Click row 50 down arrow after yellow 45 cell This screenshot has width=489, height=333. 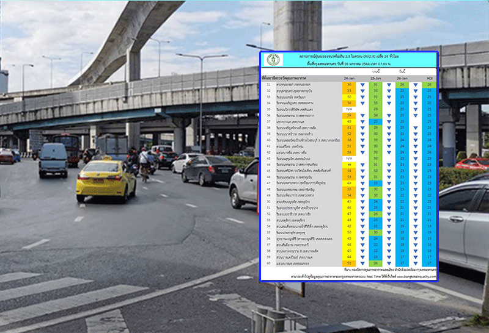362,201
